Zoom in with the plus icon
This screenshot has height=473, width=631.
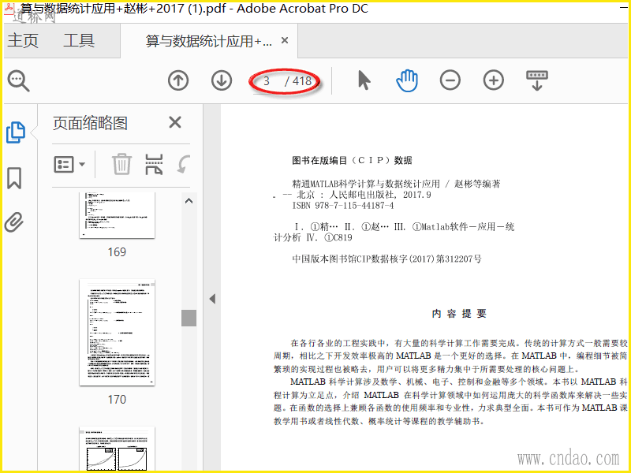494,80
